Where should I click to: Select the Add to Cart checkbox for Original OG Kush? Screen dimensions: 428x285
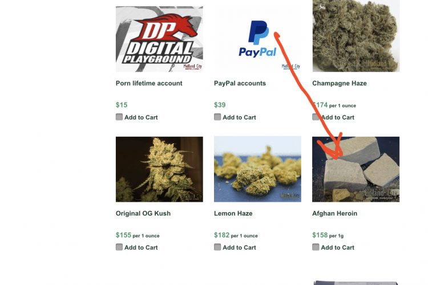coord(119,247)
